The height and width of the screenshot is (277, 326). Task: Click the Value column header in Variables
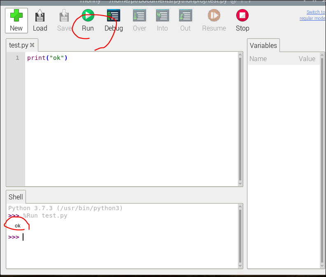point(307,59)
